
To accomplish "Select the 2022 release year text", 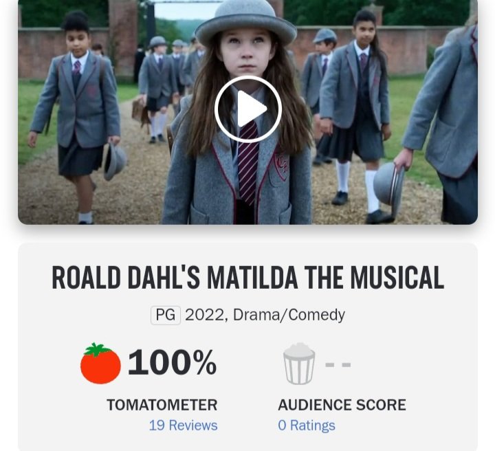I will [206, 315].
